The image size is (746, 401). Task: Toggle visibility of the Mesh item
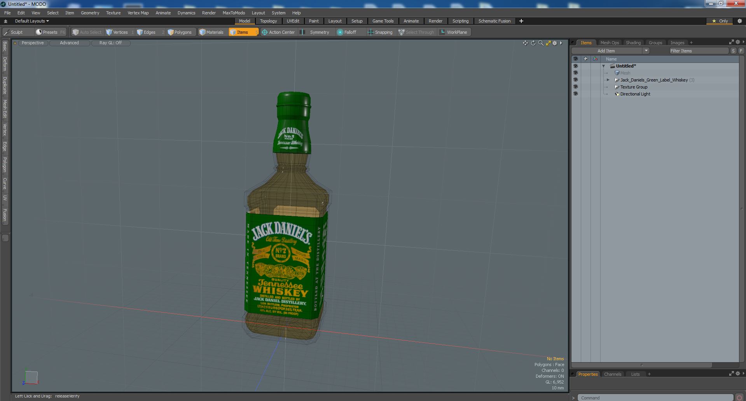click(575, 73)
